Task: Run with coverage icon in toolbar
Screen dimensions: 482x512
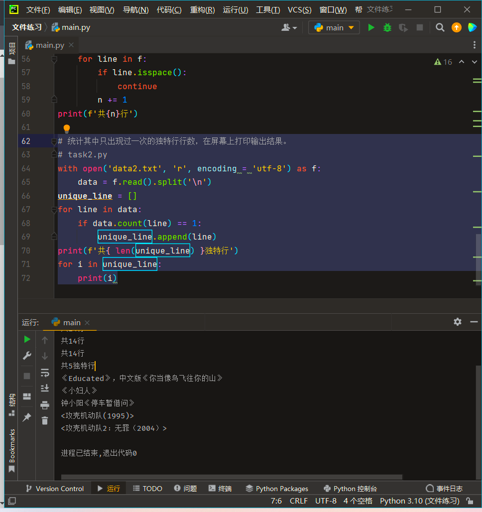Action: pos(403,27)
